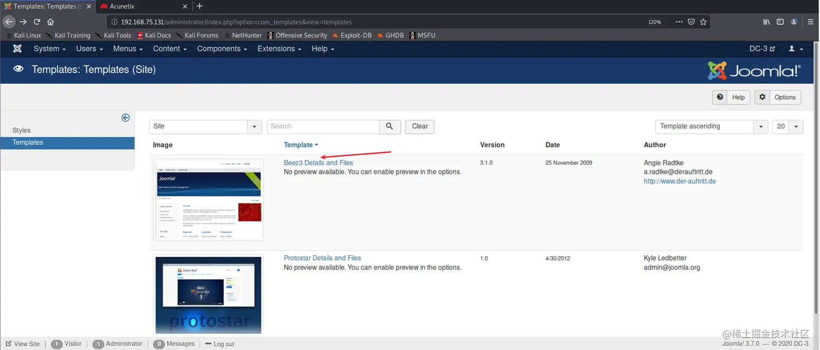The image size is (820, 350).
Task: Open the Kali Linux bookmark
Action: coord(23,35)
